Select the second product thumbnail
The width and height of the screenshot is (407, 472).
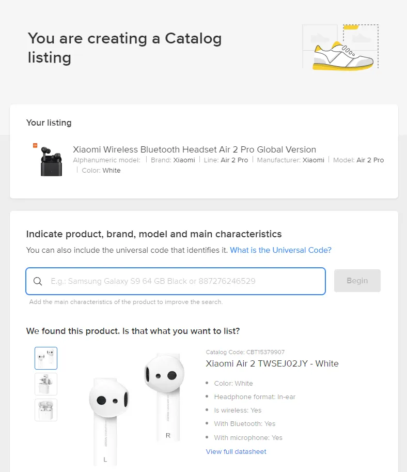(46, 384)
